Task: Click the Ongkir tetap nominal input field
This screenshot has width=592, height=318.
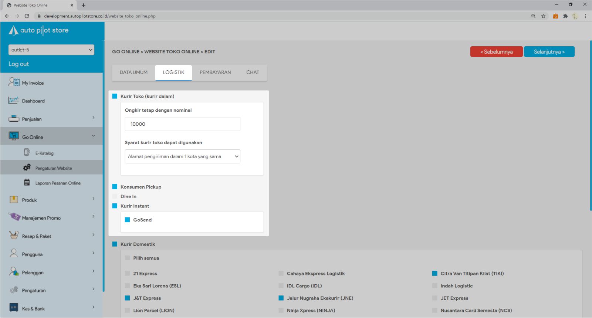Action: pos(183,124)
